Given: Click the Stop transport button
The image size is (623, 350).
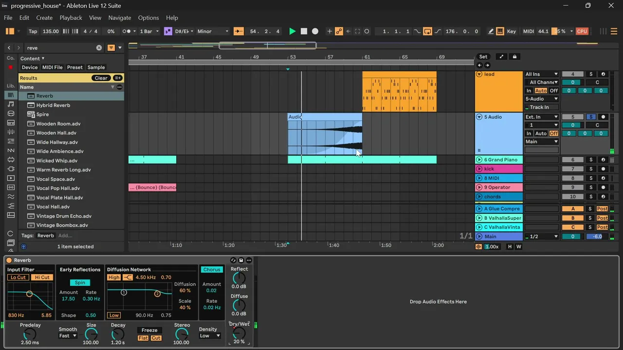Looking at the screenshot, I should pyautogui.click(x=304, y=31).
